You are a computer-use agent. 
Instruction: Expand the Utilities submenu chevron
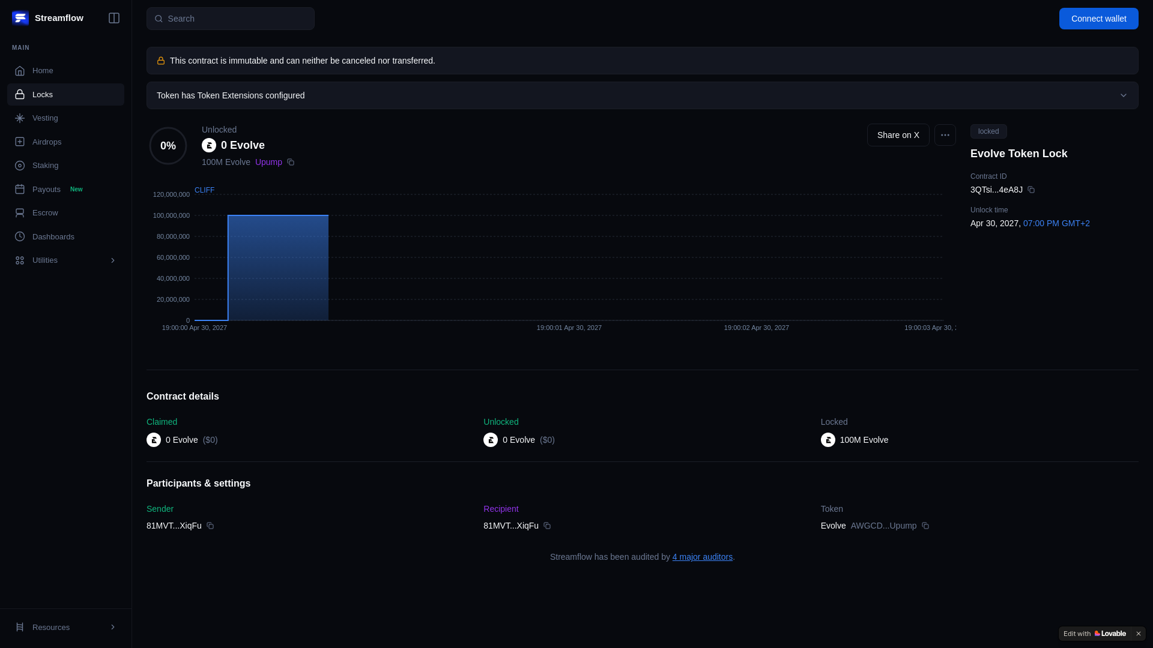[x=113, y=260]
